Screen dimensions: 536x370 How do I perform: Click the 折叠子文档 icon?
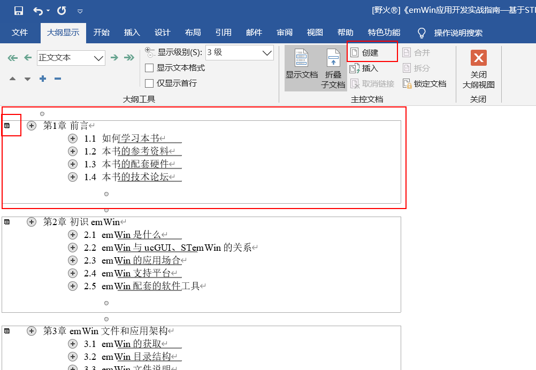point(333,59)
